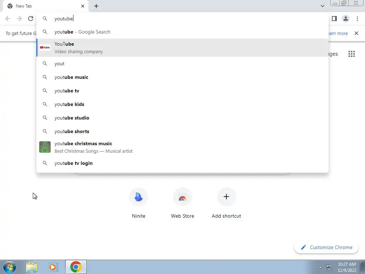The width and height of the screenshot is (365, 274).
Task: Open the profile avatar icon
Action: (346, 19)
